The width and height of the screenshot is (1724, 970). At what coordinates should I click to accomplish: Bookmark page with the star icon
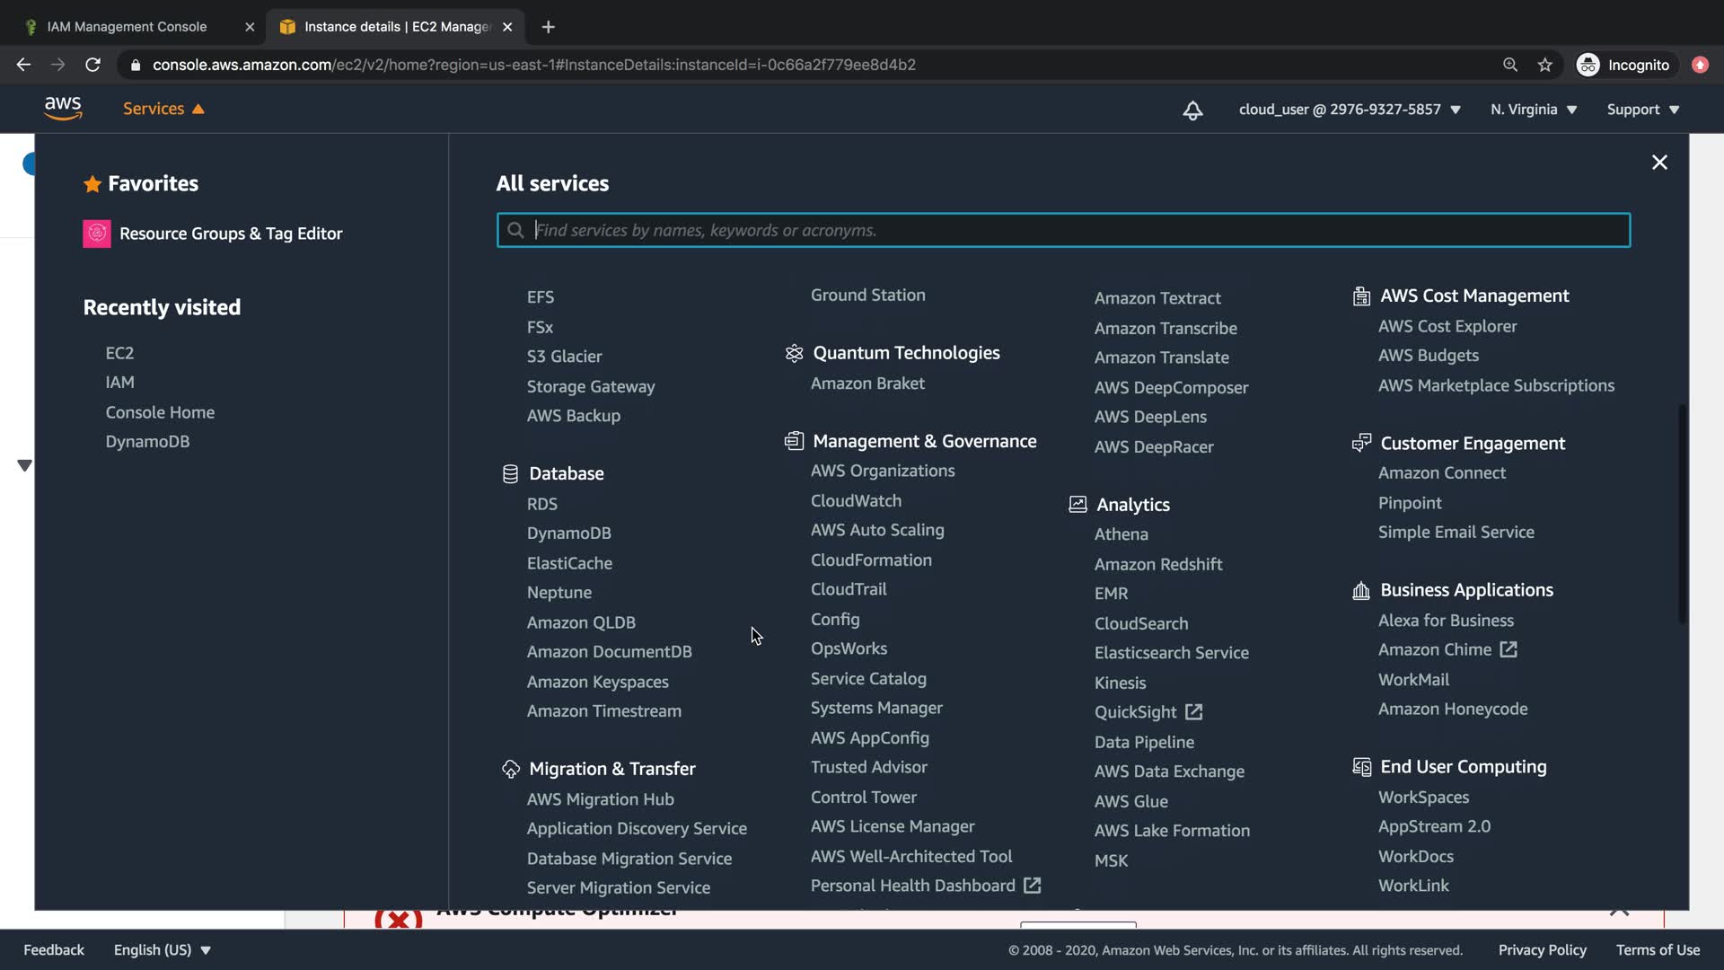pyautogui.click(x=1545, y=65)
